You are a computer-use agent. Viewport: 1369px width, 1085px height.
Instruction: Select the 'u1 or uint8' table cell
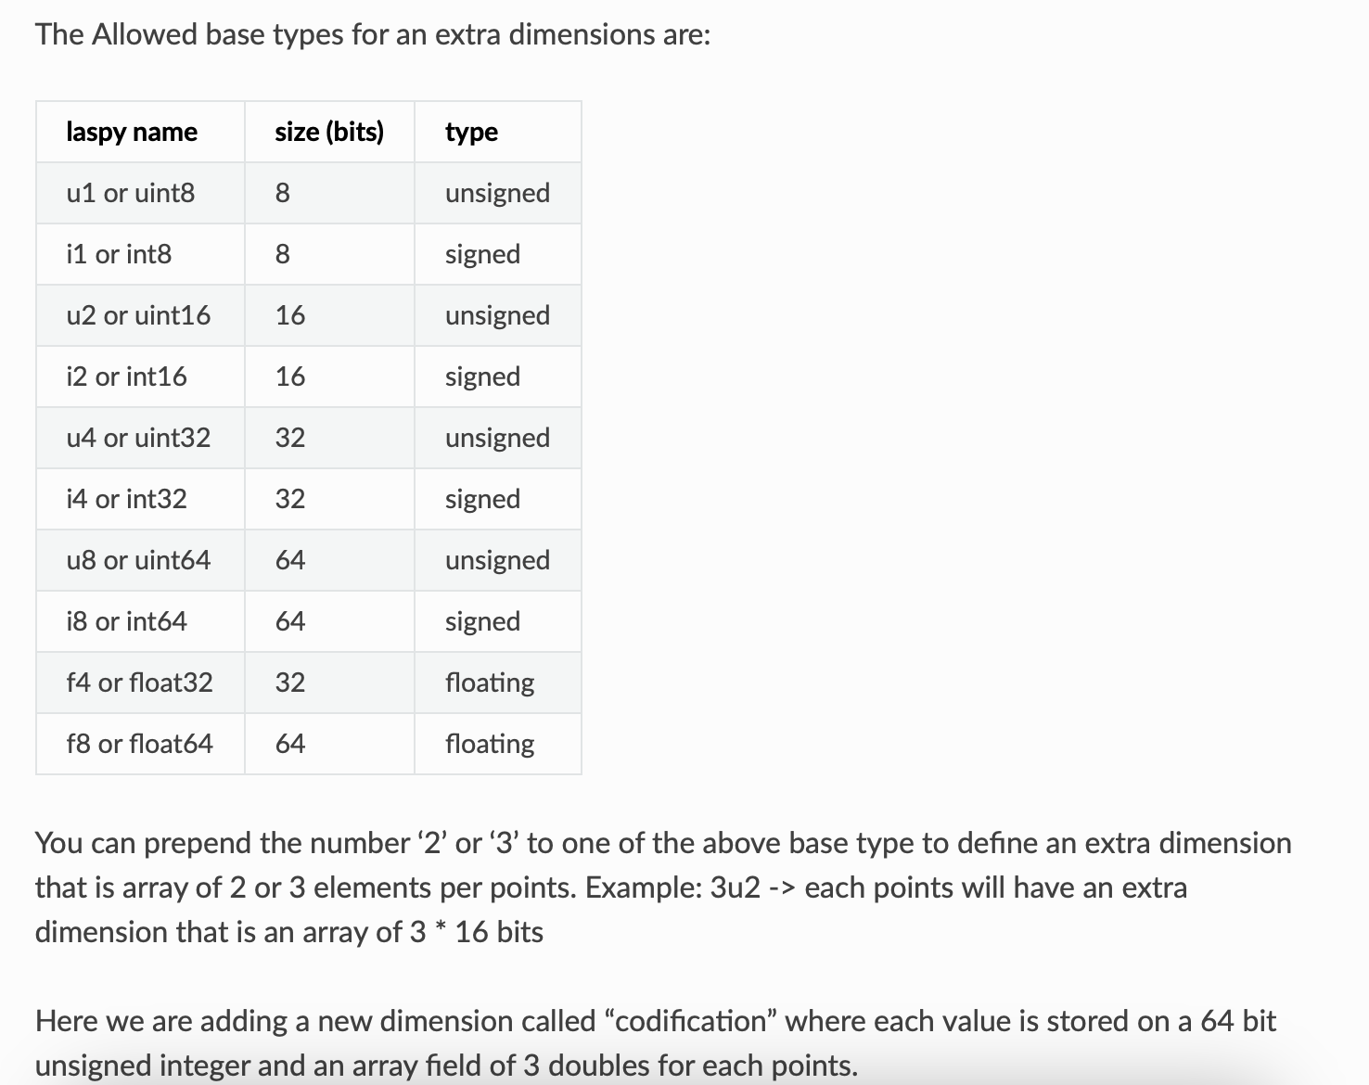131,193
